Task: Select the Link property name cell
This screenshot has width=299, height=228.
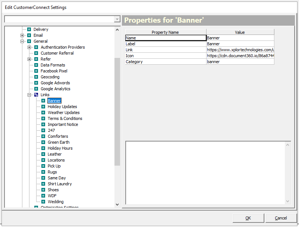Action: tap(166, 50)
